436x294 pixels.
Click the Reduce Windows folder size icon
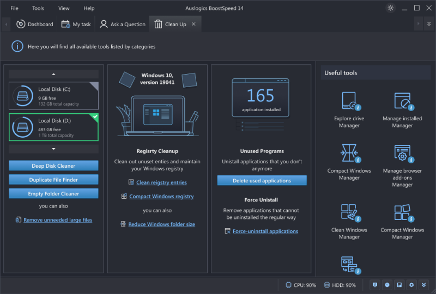[123, 224]
